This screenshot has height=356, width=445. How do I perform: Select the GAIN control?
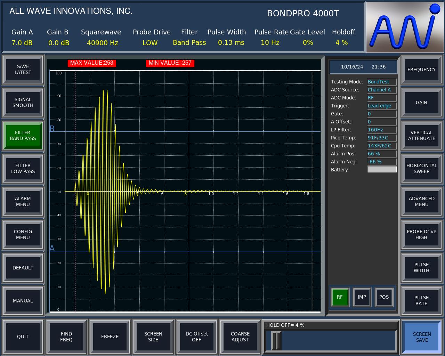pyautogui.click(x=421, y=103)
